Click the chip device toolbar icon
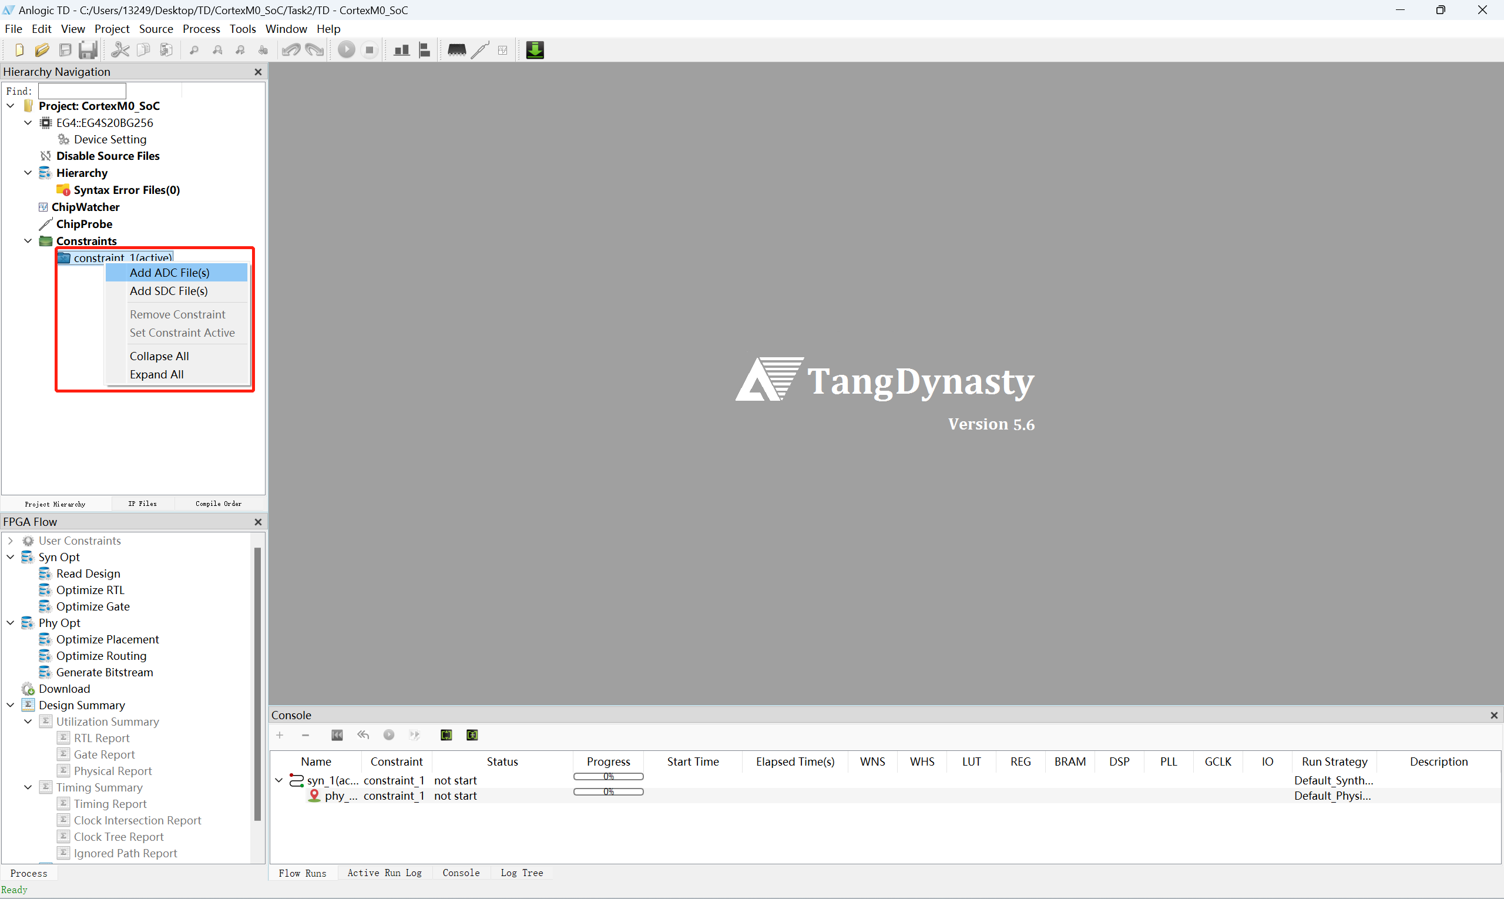This screenshot has height=899, width=1504. (456, 50)
